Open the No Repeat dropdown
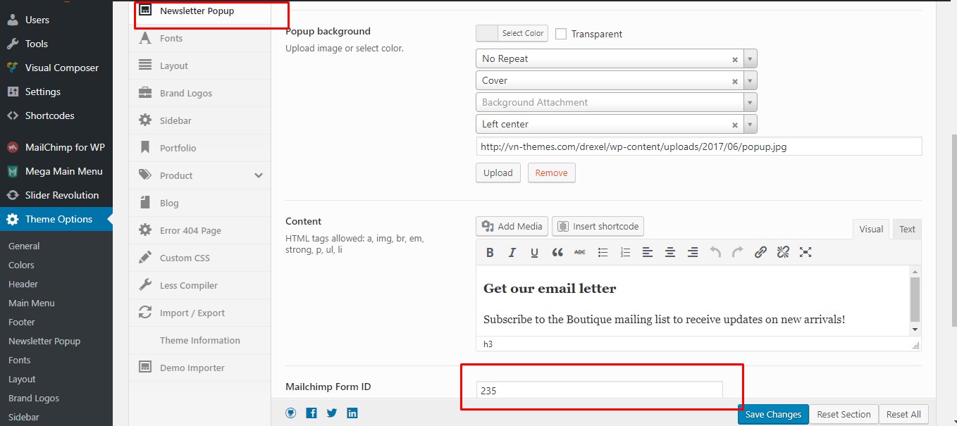The width and height of the screenshot is (957, 426). [751, 59]
